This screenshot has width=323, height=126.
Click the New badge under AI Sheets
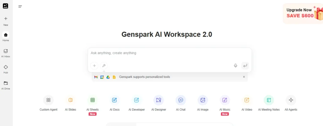(92, 114)
